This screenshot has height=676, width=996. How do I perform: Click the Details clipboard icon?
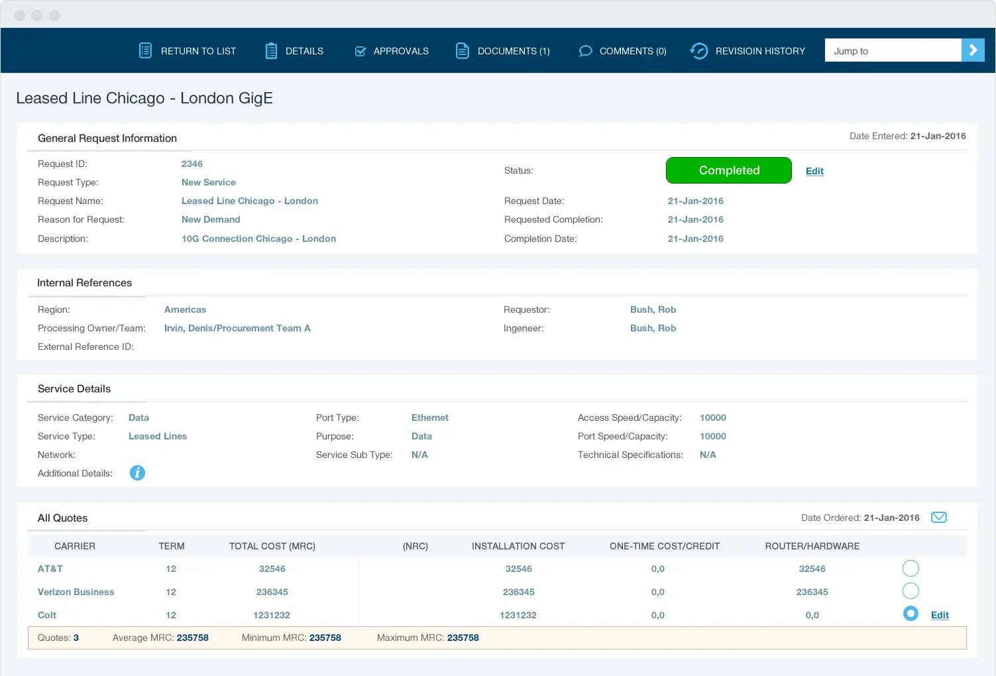pos(271,50)
